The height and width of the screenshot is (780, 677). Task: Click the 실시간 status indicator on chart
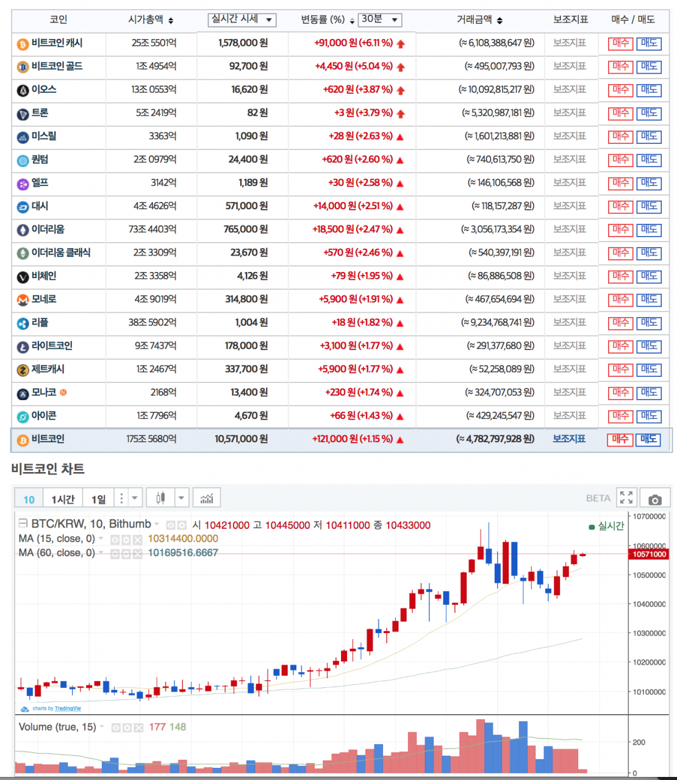pos(607,526)
